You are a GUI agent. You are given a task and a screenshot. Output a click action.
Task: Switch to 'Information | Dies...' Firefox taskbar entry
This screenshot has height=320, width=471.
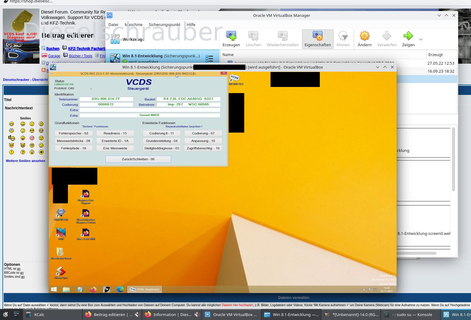coord(172,314)
